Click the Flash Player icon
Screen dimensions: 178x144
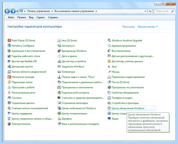9,40
